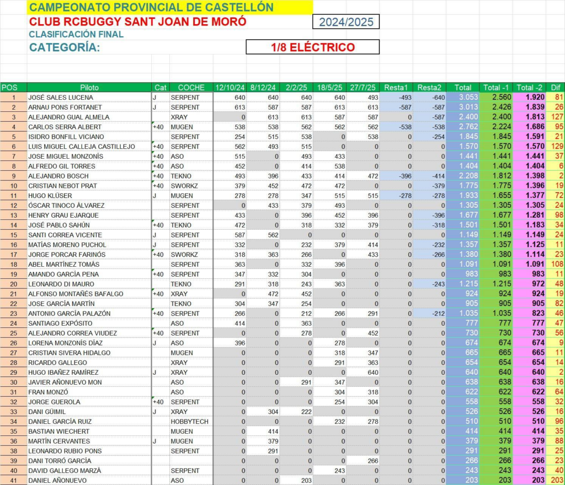Select the "CLASIFICACIÓN FINAL" subtitle cell
This screenshot has height=485, width=565.
click(76, 34)
